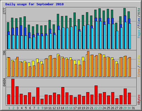The width and height of the screenshot is (142, 111).
Task: Click day label 2 on the axis
Action: [13, 108]
